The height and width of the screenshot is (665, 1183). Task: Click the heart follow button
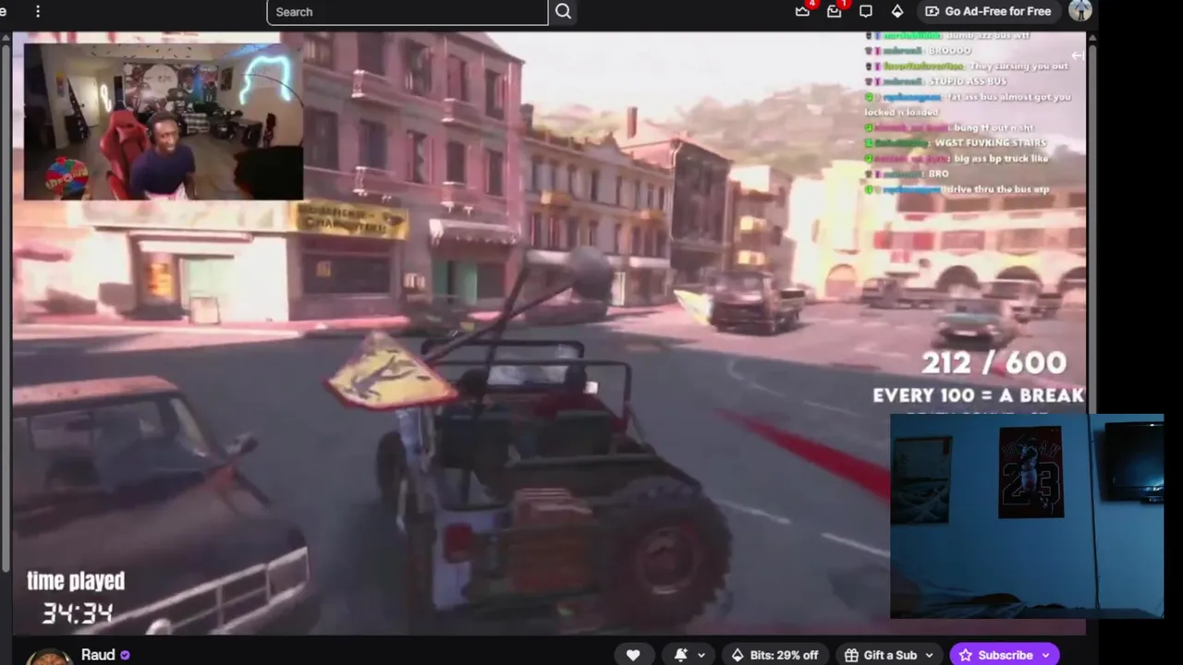point(633,655)
